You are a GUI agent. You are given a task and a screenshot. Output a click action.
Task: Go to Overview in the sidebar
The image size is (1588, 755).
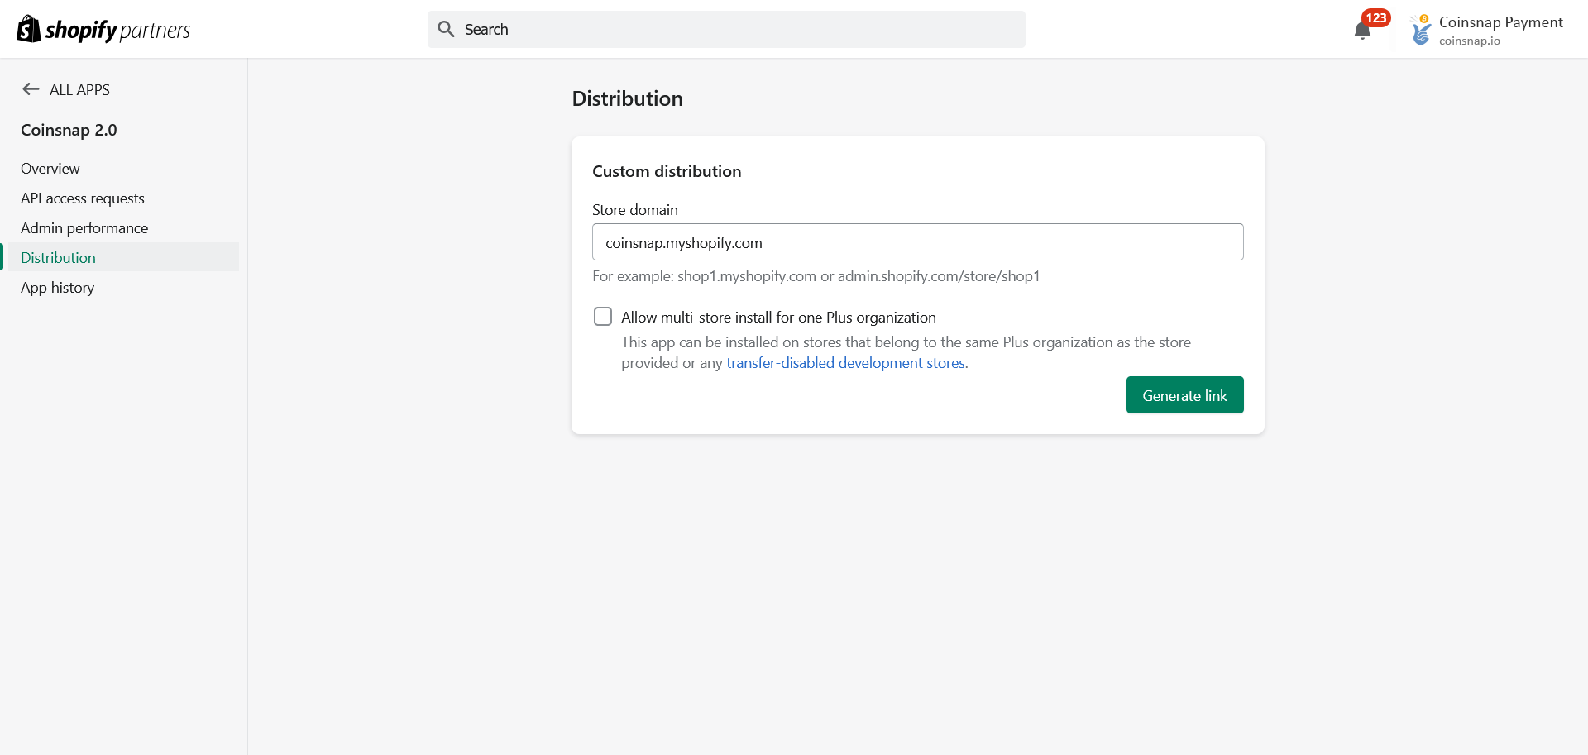(x=50, y=169)
